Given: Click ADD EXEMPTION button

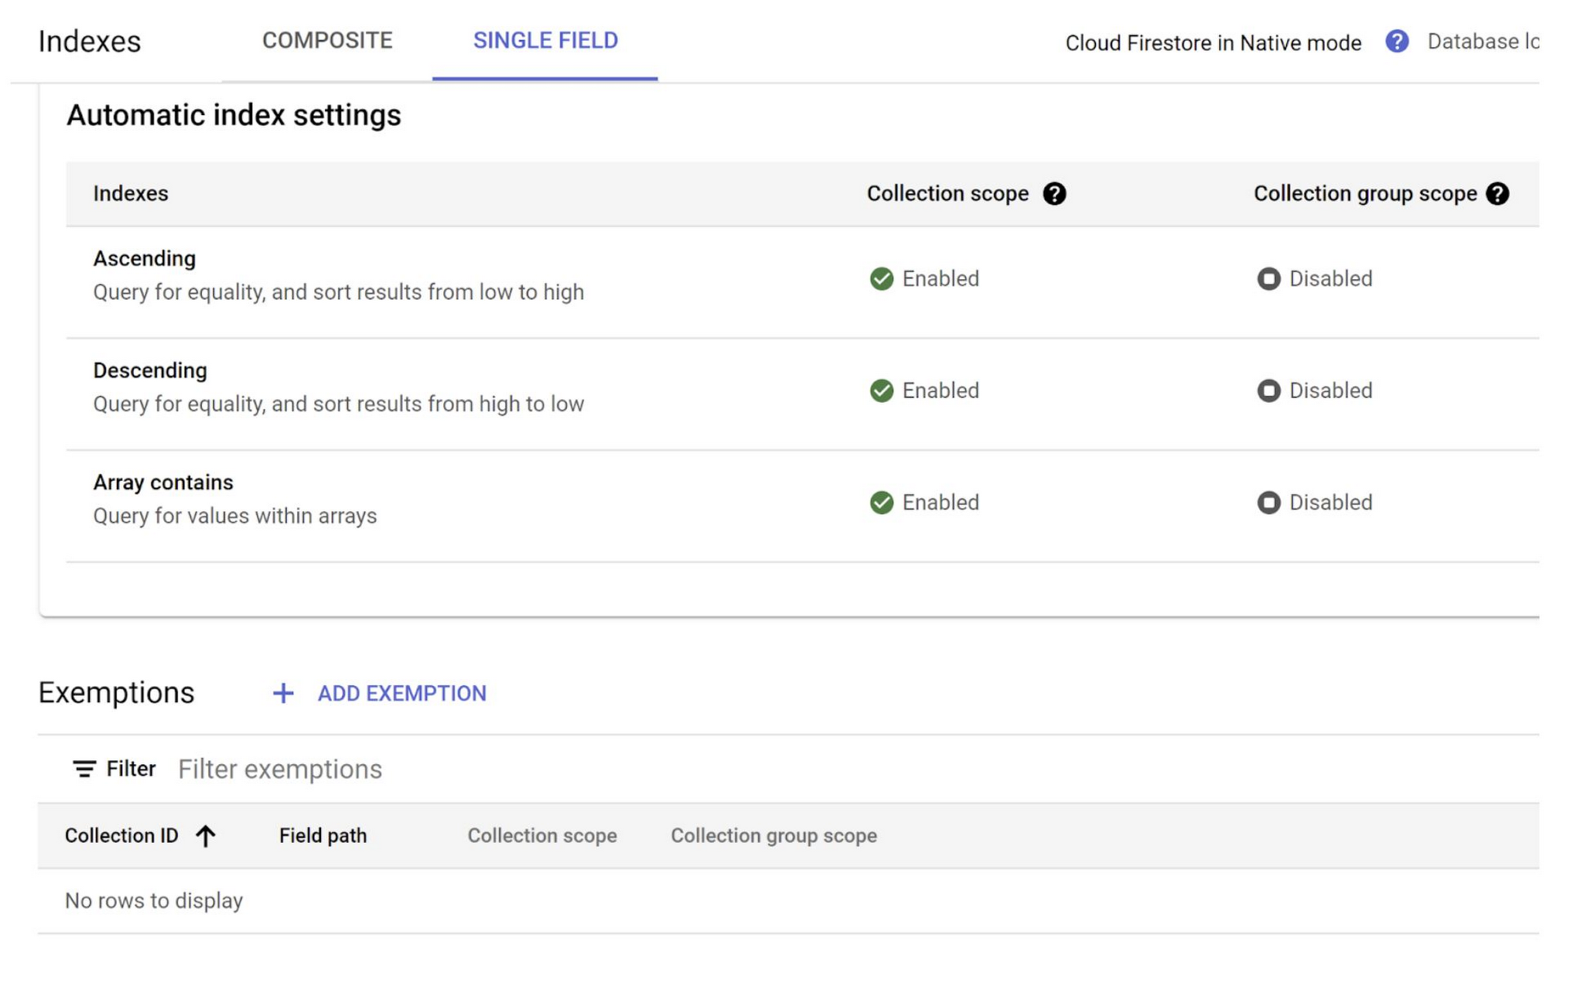Looking at the screenshot, I should point(380,694).
